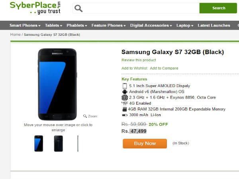This screenshot has width=239, height=179.
Task: Click the Android OS feature icon
Action: click(124, 91)
